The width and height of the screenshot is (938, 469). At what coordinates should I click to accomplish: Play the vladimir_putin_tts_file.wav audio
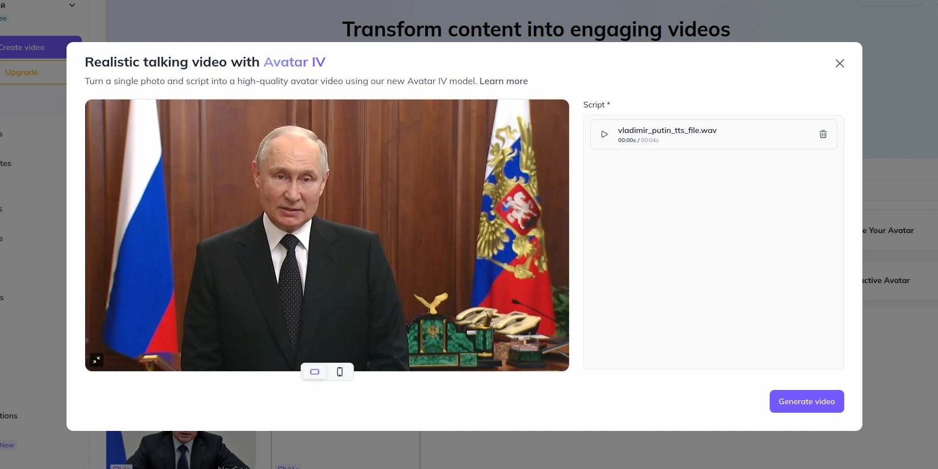604,135
